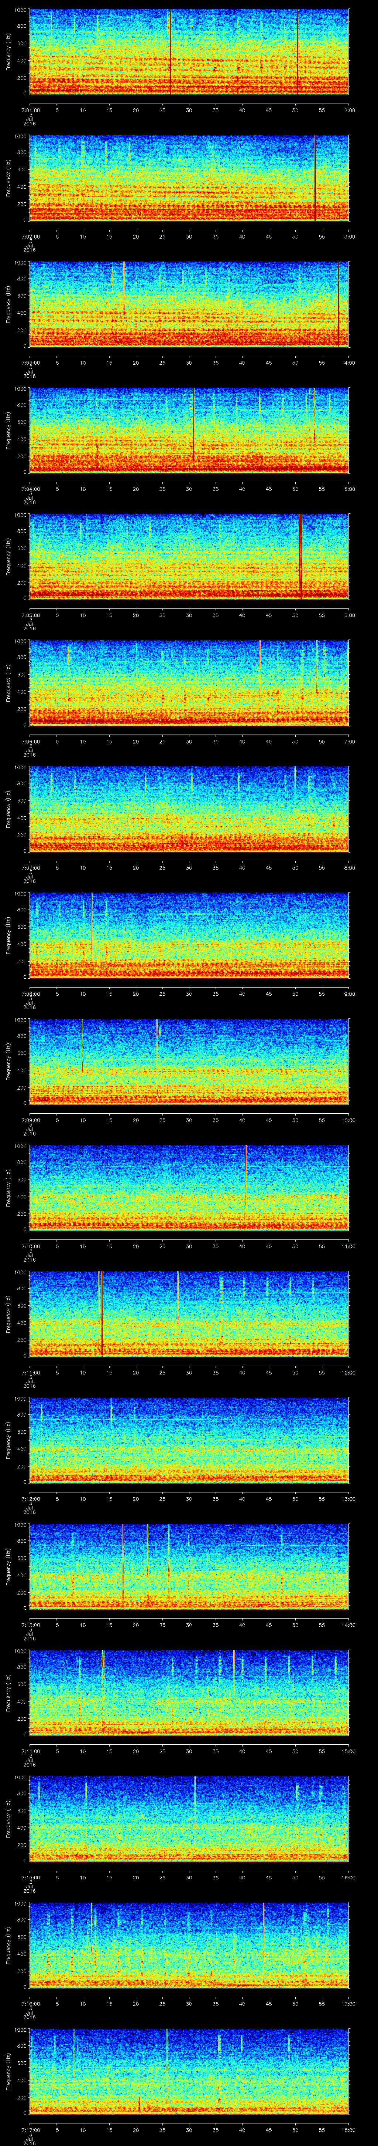Screen dimensions: 378x2146
Task: Pick the spectrogram panel ending at 6:00
Action: point(189,557)
